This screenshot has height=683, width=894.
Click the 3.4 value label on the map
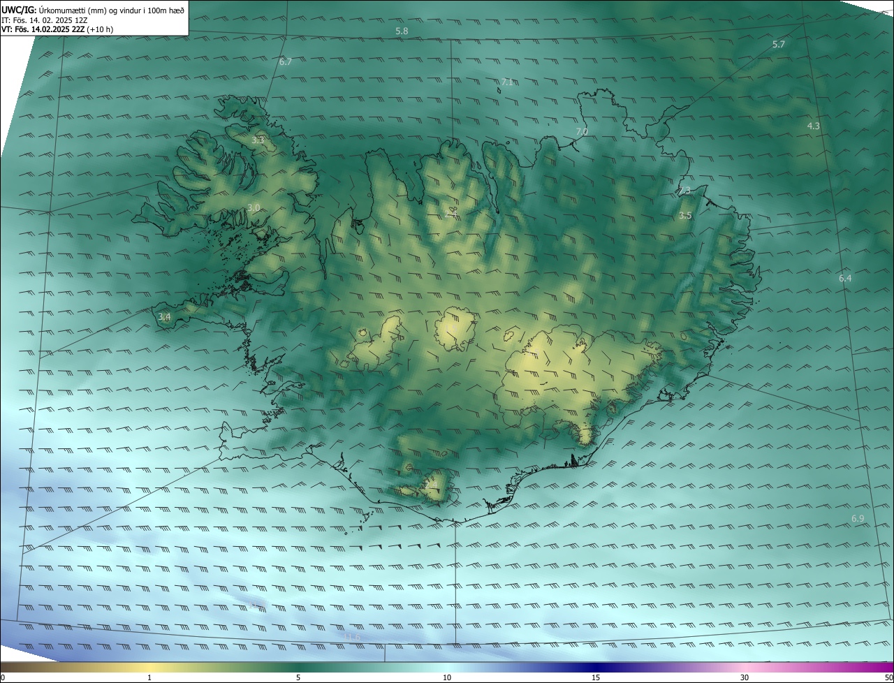tap(164, 317)
